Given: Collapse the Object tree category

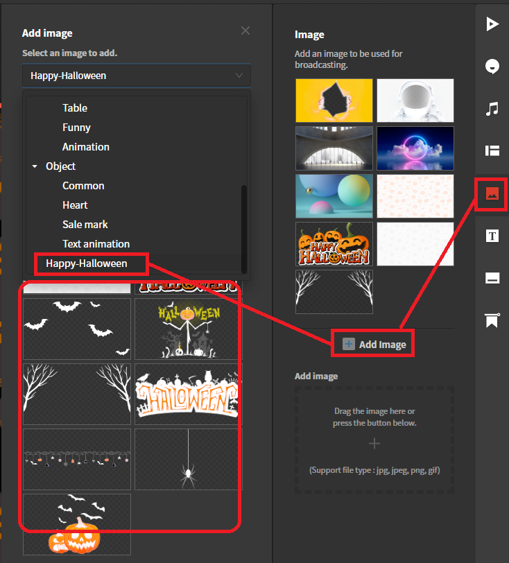Looking at the screenshot, I should 35,166.
